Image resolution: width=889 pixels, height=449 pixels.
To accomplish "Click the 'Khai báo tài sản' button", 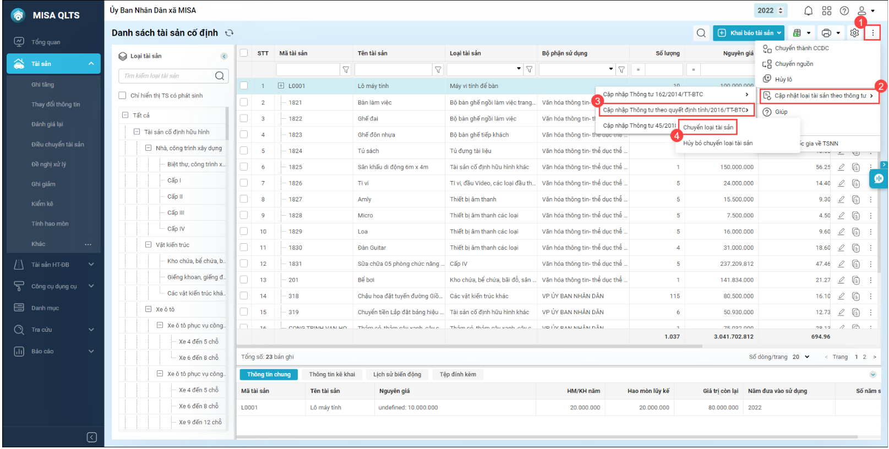I will (748, 33).
